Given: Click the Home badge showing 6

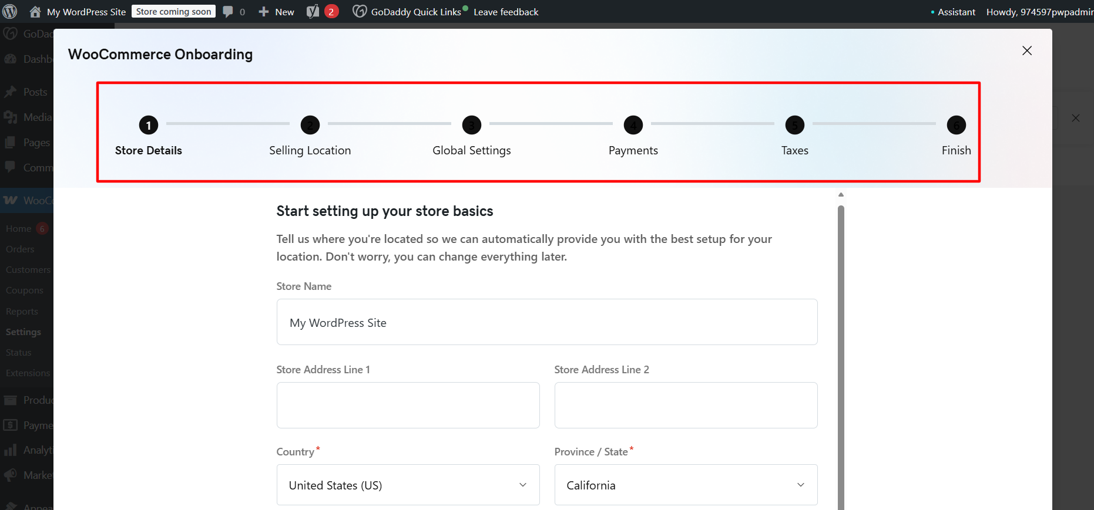Looking at the screenshot, I should tap(42, 229).
